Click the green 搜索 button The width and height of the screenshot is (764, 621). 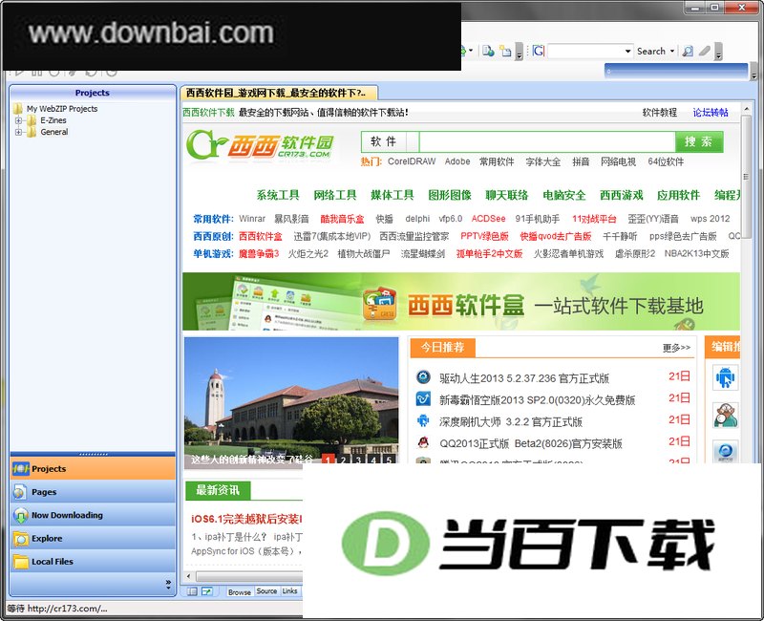click(x=699, y=141)
